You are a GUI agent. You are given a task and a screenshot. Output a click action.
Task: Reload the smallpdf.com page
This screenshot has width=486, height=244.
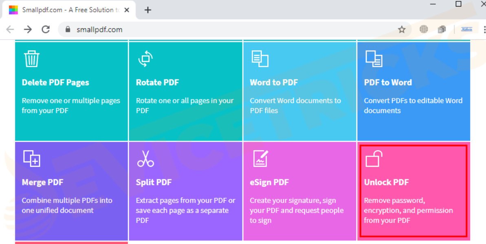[x=46, y=29]
